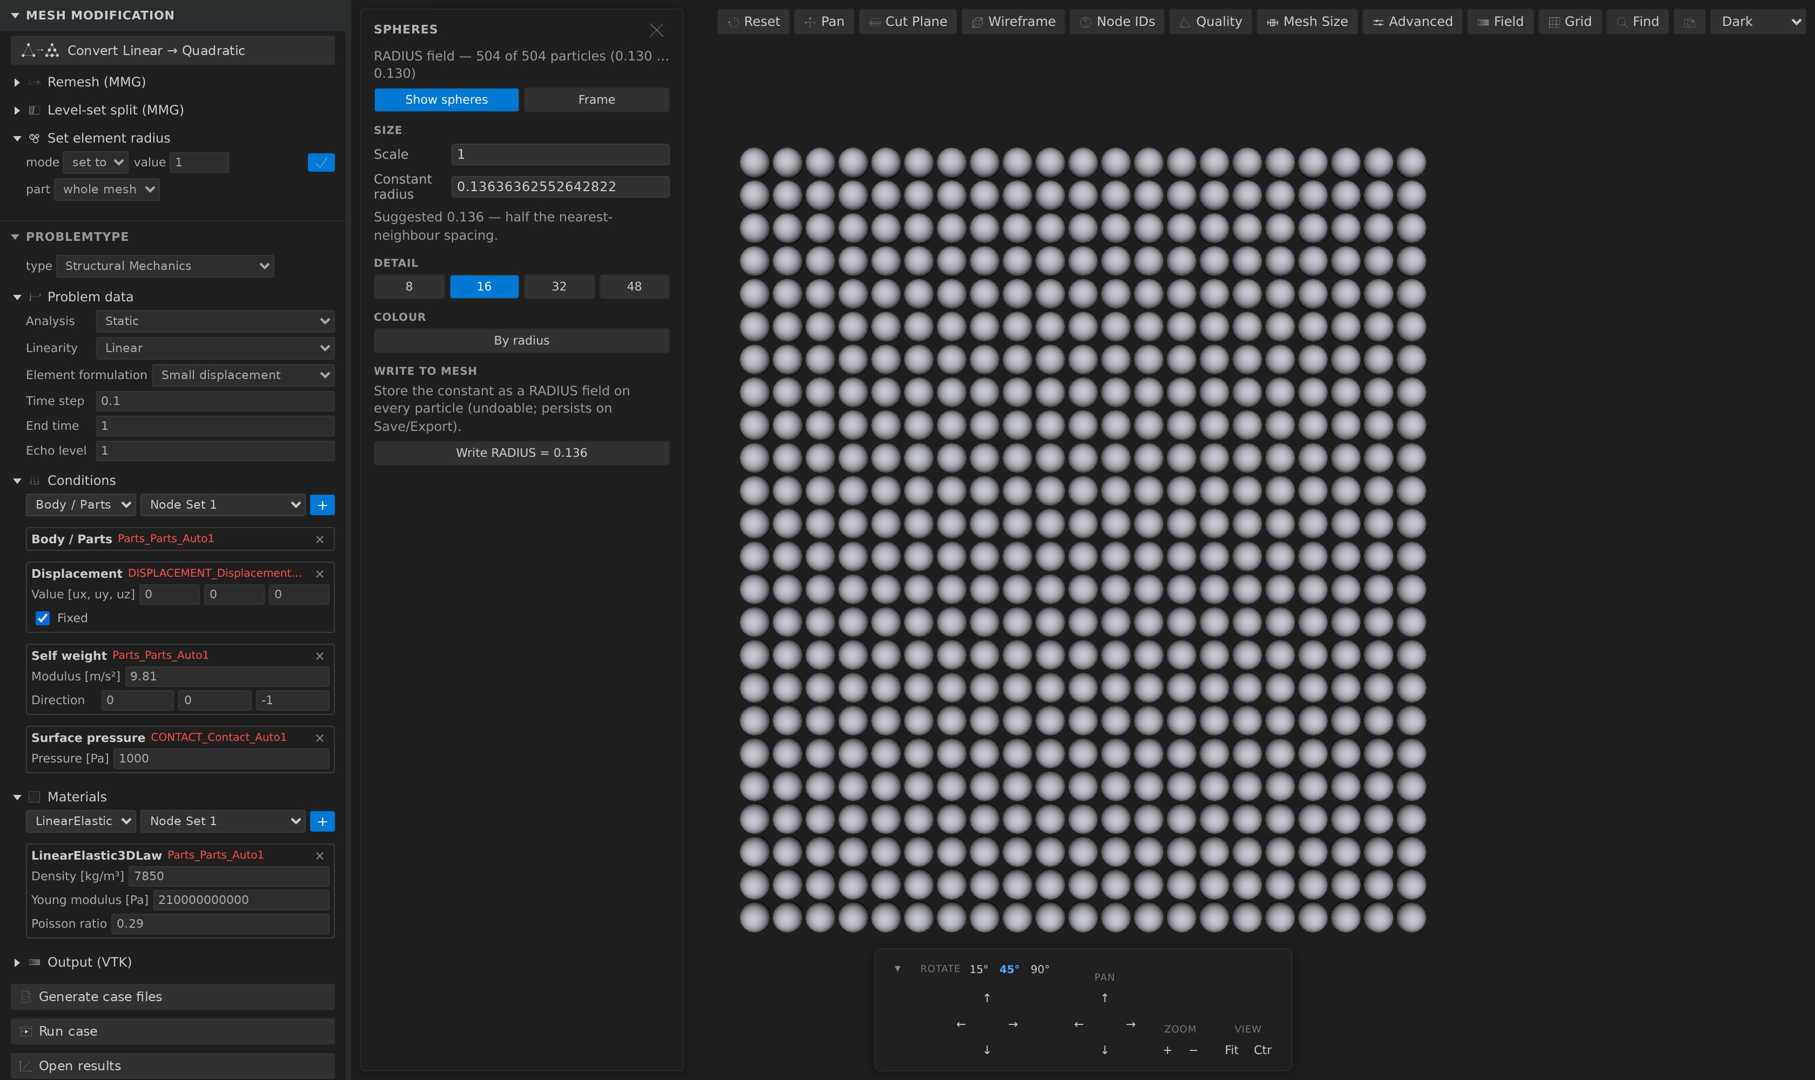Screen dimensions: 1815x1080
Task: Open the radius mode dropdown
Action: pyautogui.click(x=96, y=163)
